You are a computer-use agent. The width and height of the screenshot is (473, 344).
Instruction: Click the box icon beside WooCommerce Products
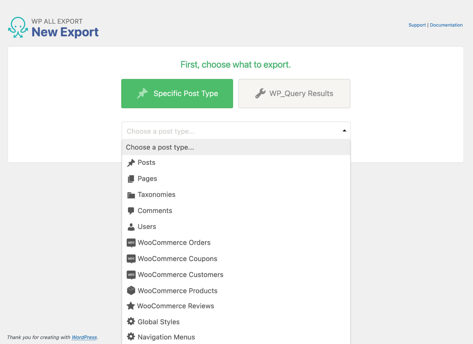tap(131, 291)
